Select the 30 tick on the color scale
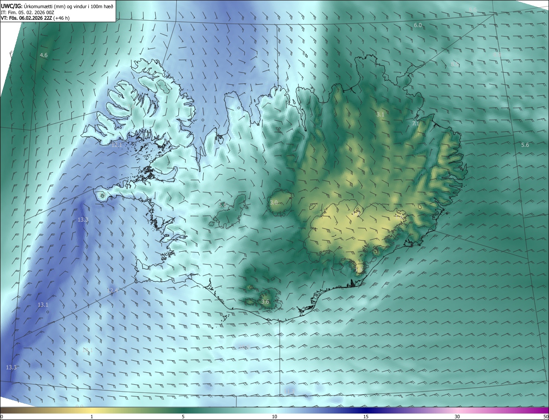 [x=457, y=417]
